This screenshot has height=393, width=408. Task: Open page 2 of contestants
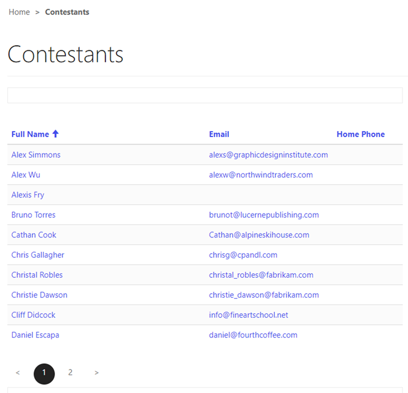(70, 373)
